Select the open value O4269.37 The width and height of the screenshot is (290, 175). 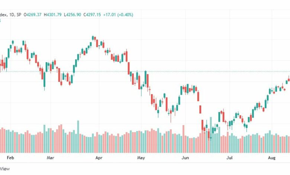[33, 15]
